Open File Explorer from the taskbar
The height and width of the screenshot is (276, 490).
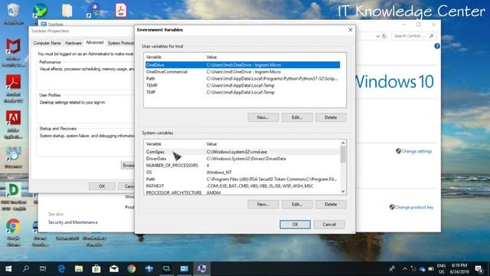coord(78,268)
